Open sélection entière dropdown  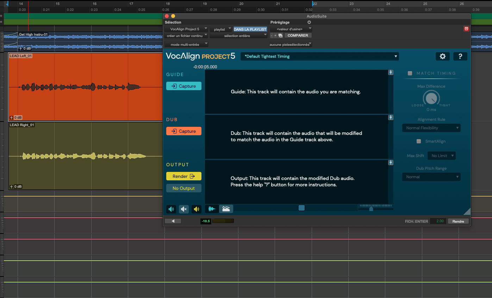tap(239, 36)
